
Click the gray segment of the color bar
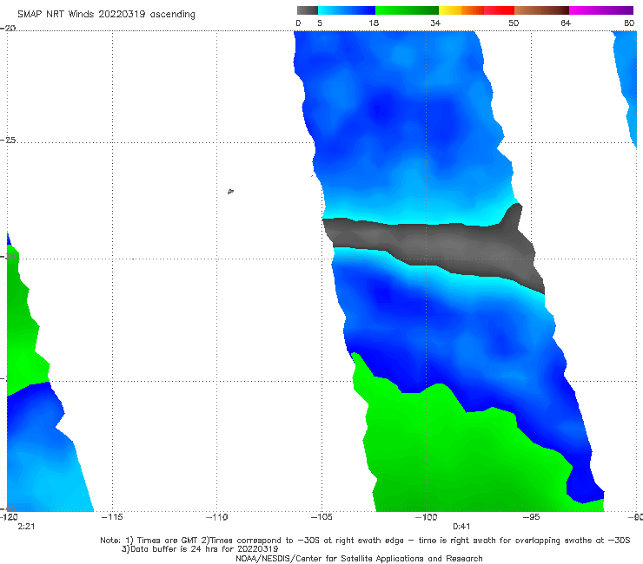pyautogui.click(x=308, y=10)
